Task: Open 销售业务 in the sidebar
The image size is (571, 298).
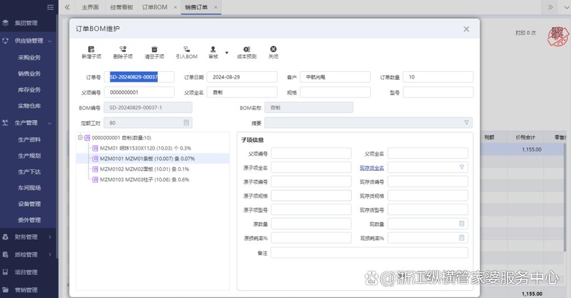Action: tap(29, 73)
